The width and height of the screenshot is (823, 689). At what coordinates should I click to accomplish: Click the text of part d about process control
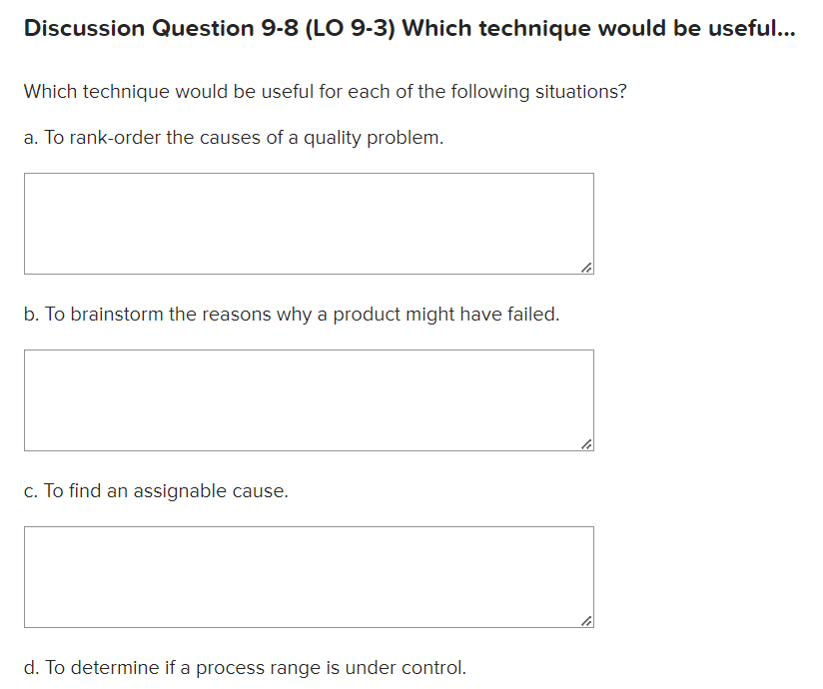245,667
